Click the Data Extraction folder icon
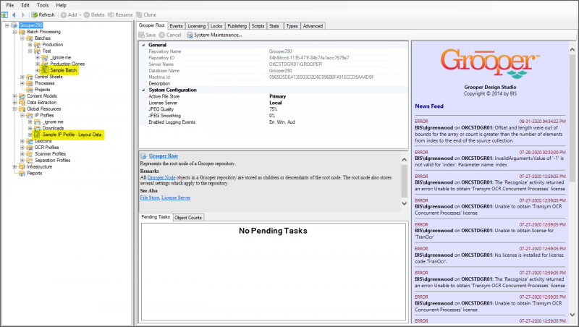Viewport: 579px width, 327px height. point(22,102)
